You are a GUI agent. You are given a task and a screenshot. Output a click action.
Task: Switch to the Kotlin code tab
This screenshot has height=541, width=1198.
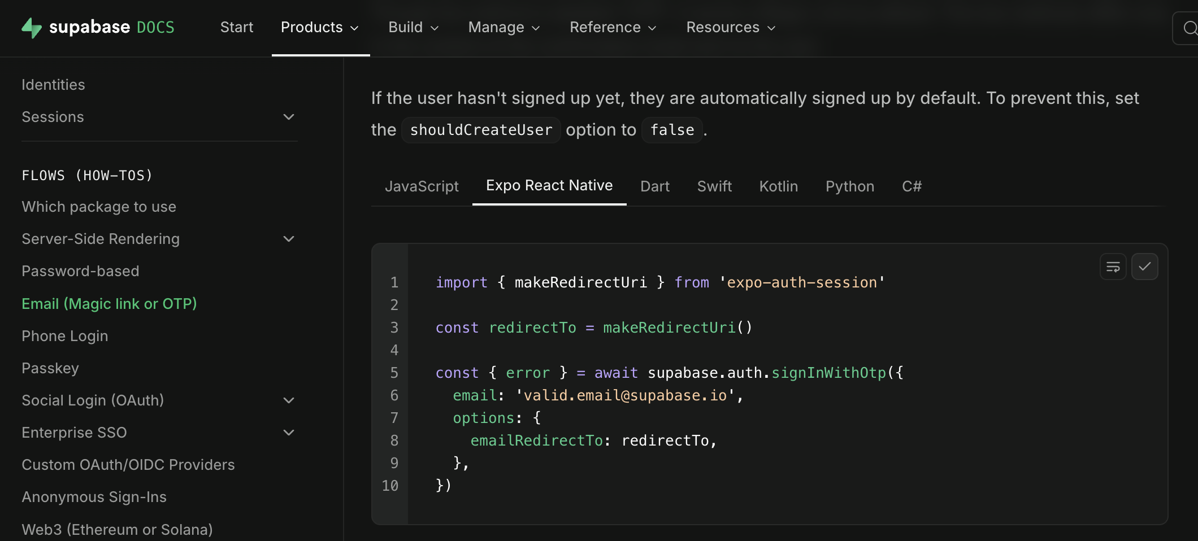click(x=779, y=186)
